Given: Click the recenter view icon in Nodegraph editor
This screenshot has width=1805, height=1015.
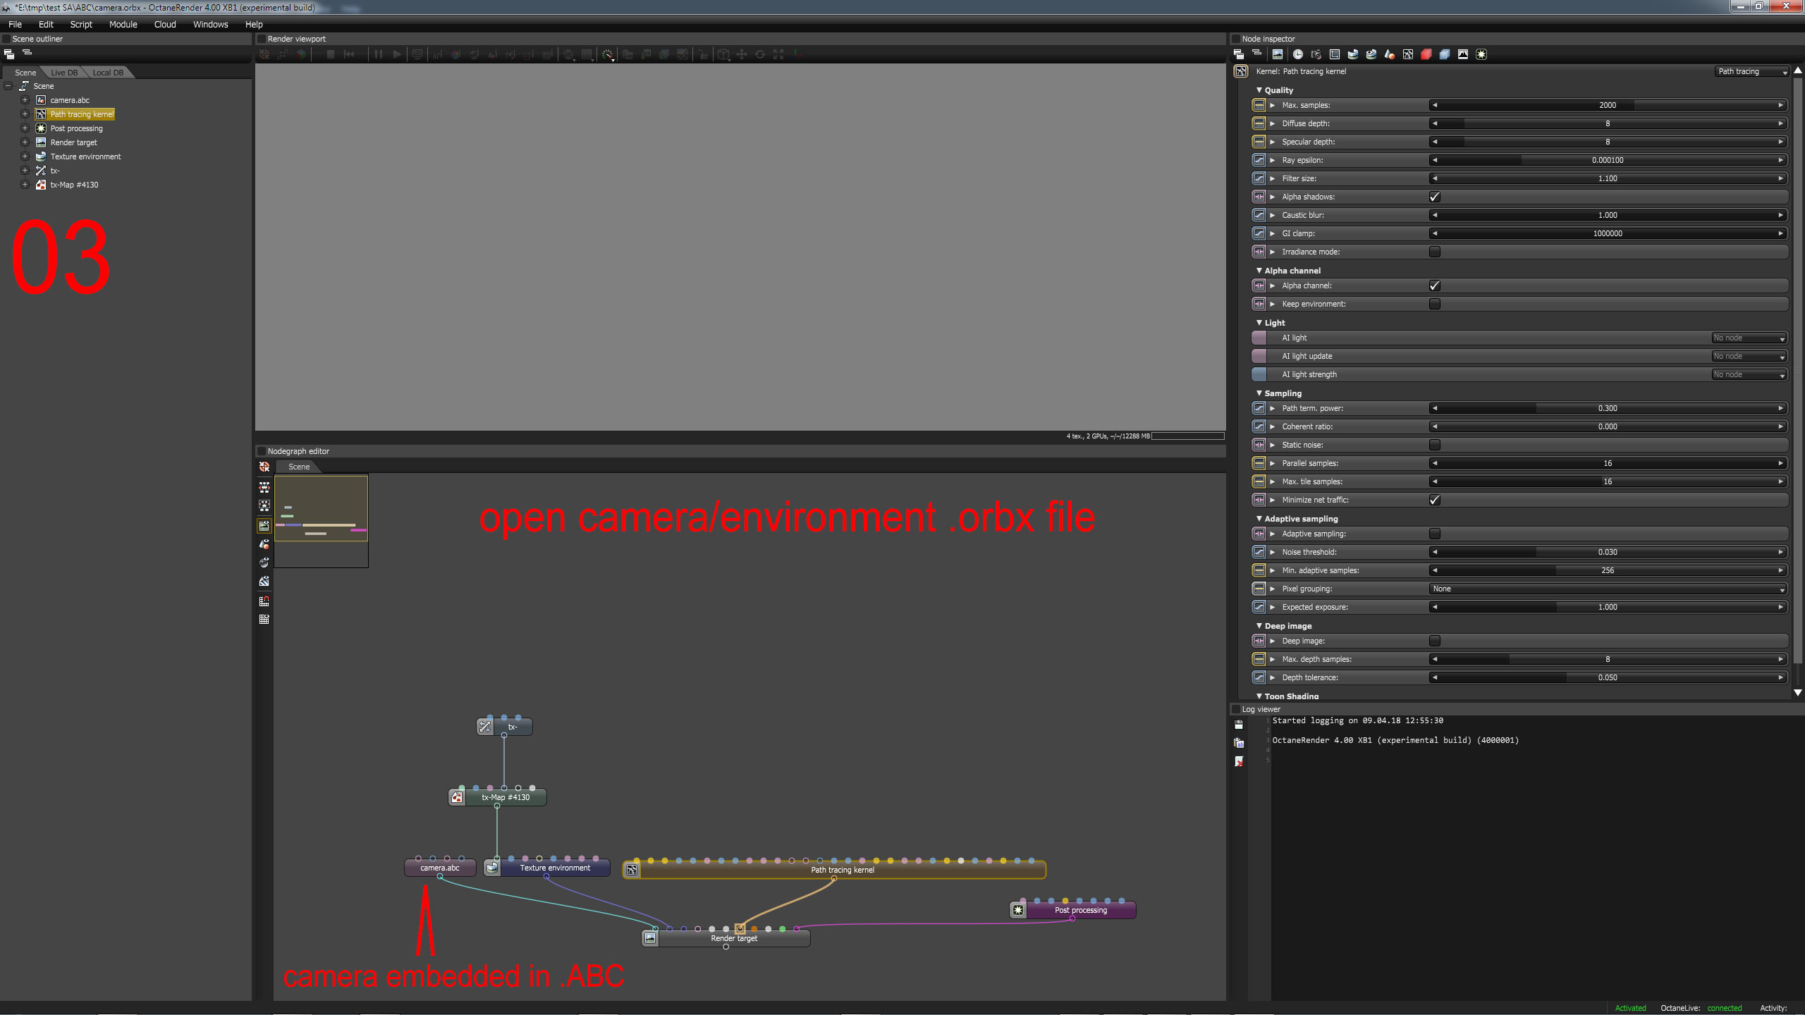Looking at the screenshot, I should click(x=264, y=467).
